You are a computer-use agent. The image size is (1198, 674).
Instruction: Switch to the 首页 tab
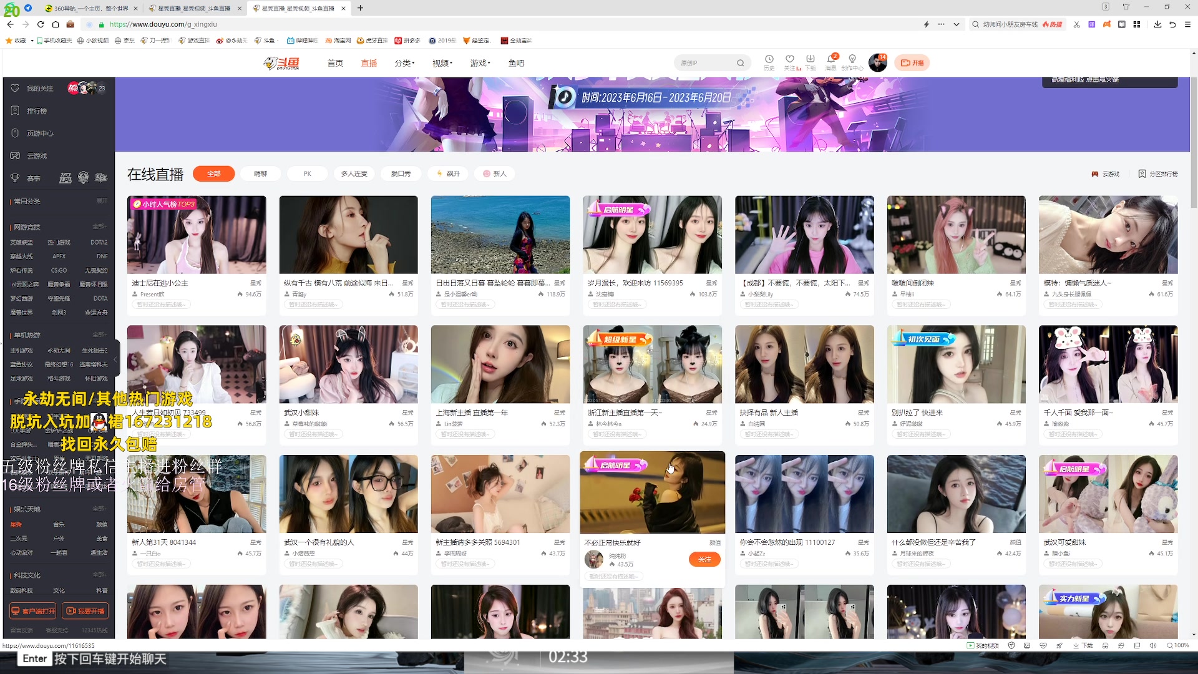click(x=334, y=62)
